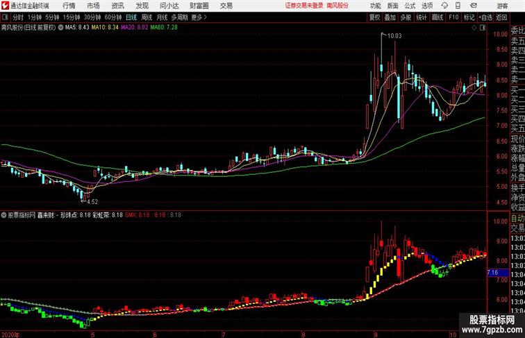
Task: Click the diamond icon at chart top right
Action: (474, 28)
